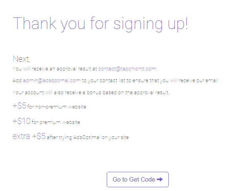
Task: Click the +$5 non-premium bonus amount
Action: point(20,106)
